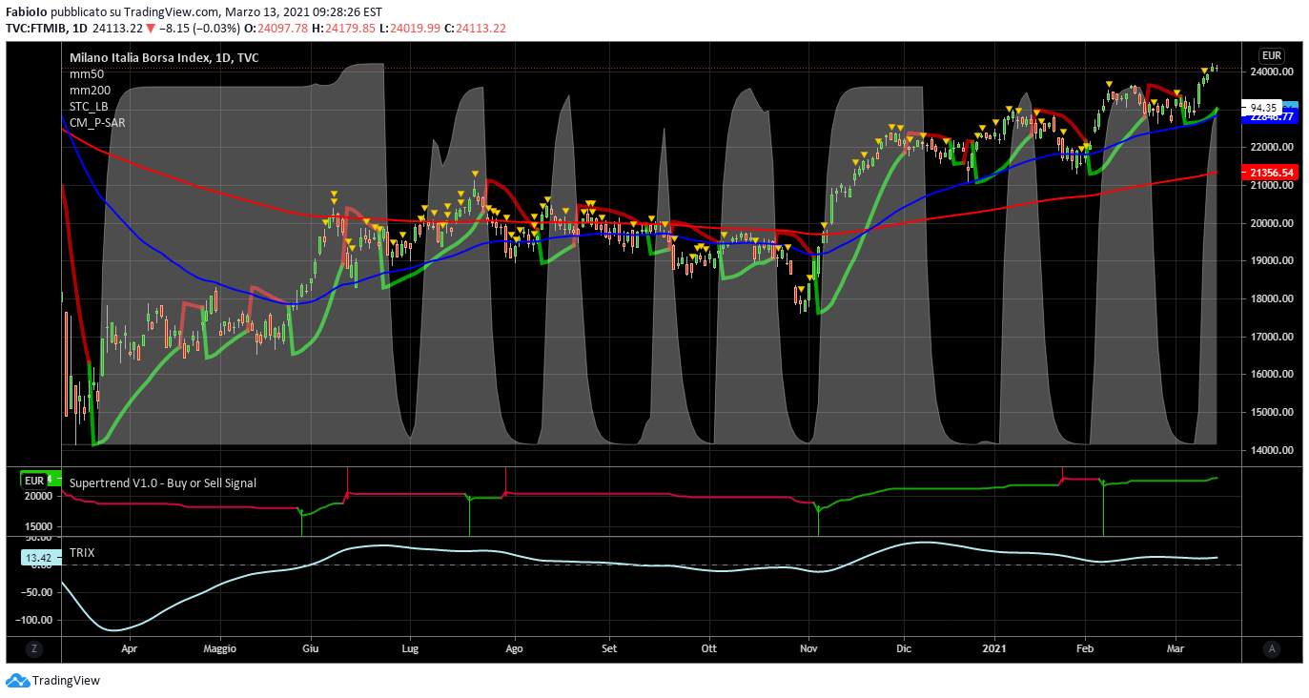The height and width of the screenshot is (698, 1309).
Task: Click the Maggio label on time axis
Action: 219,648
